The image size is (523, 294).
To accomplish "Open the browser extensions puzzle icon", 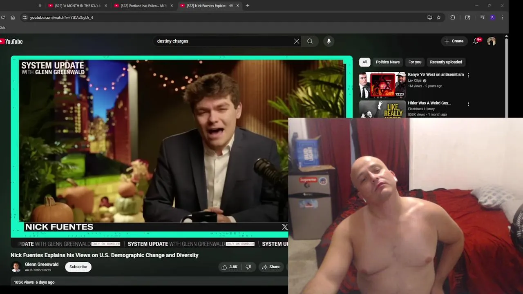I will pos(453,18).
